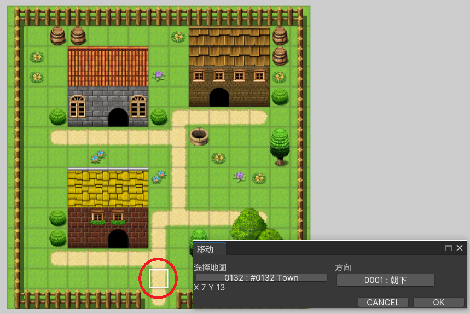The height and width of the screenshot is (314, 470).
Task: Click the yellow flower left of brown roof
Action: [x=178, y=37]
